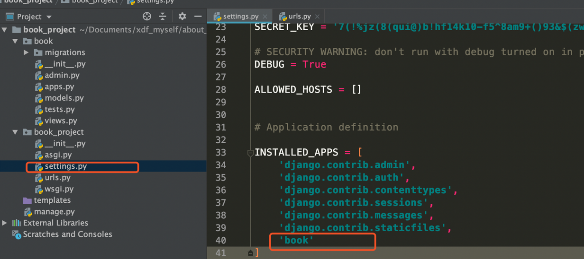Select Scratches and Consoles
The image size is (584, 259).
tap(67, 234)
